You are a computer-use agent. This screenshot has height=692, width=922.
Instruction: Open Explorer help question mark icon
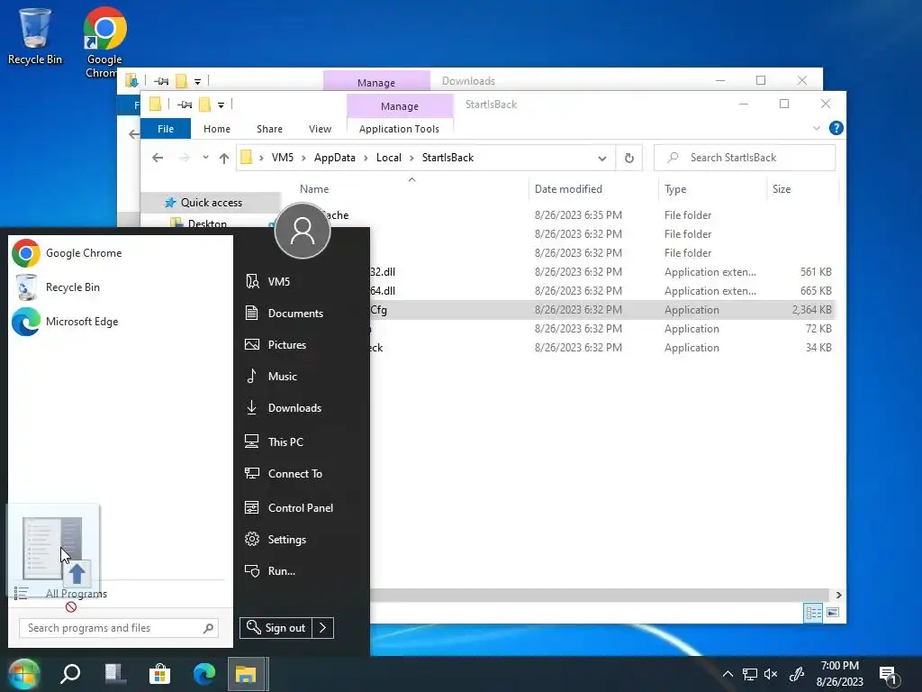836,128
